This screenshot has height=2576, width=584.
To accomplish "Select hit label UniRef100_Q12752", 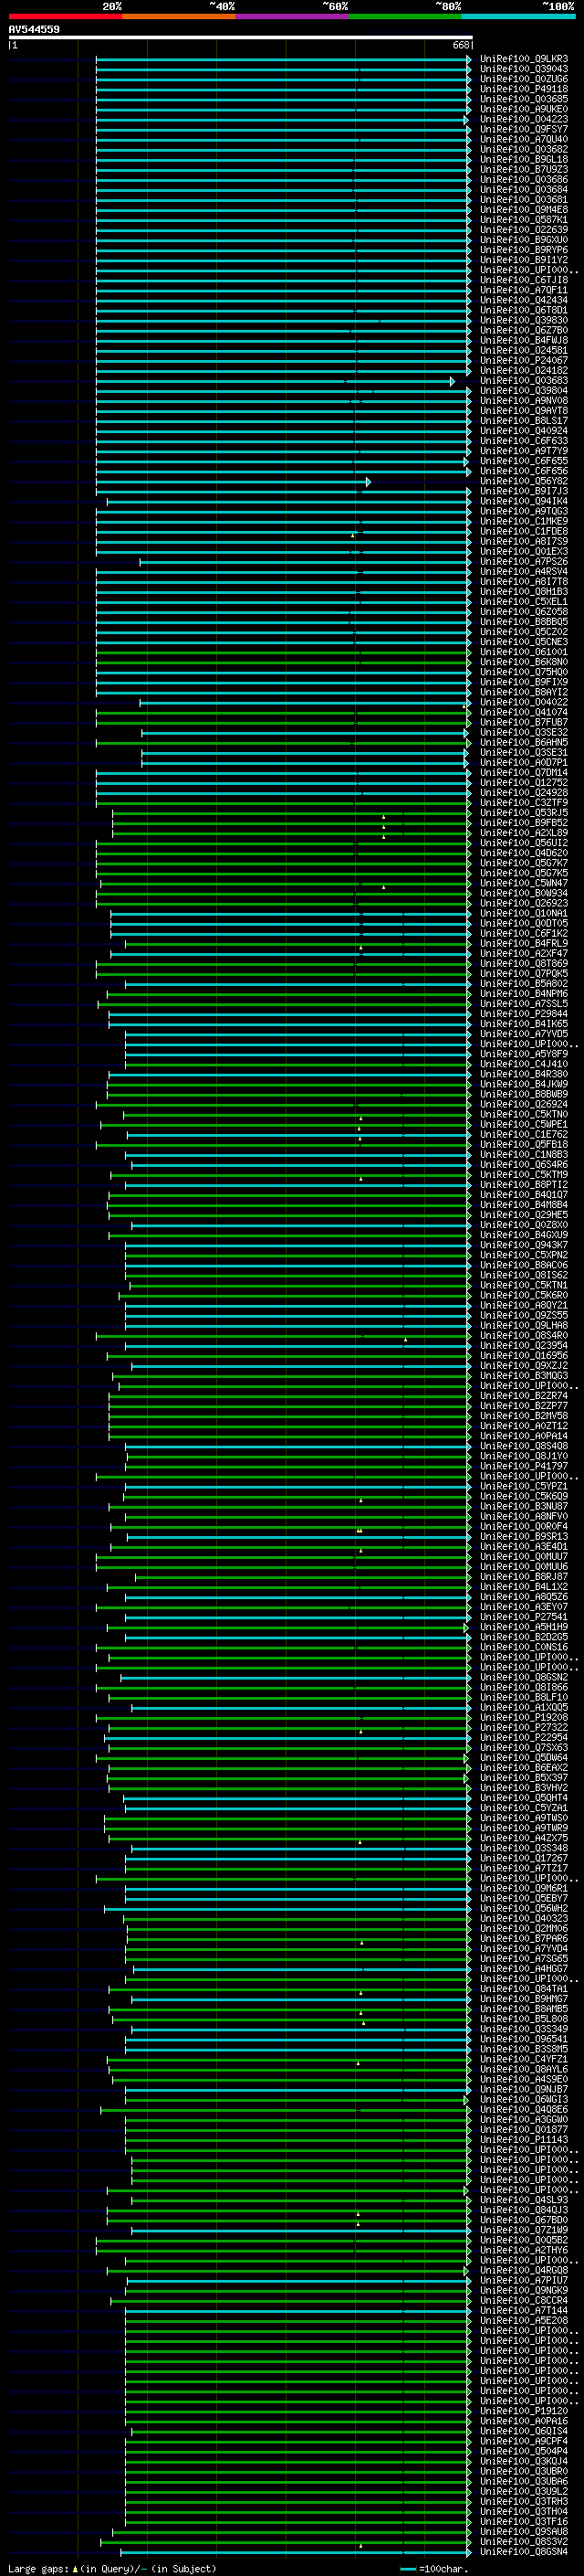I will tap(524, 782).
